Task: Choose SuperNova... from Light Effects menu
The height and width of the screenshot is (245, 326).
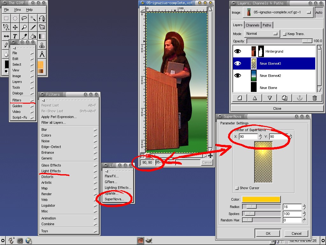Action: coord(115,199)
